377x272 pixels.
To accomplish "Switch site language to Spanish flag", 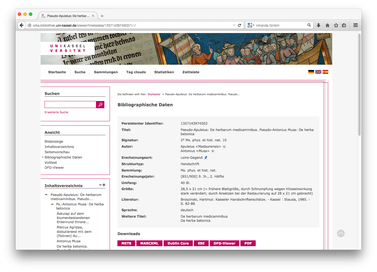I will 325,72.
